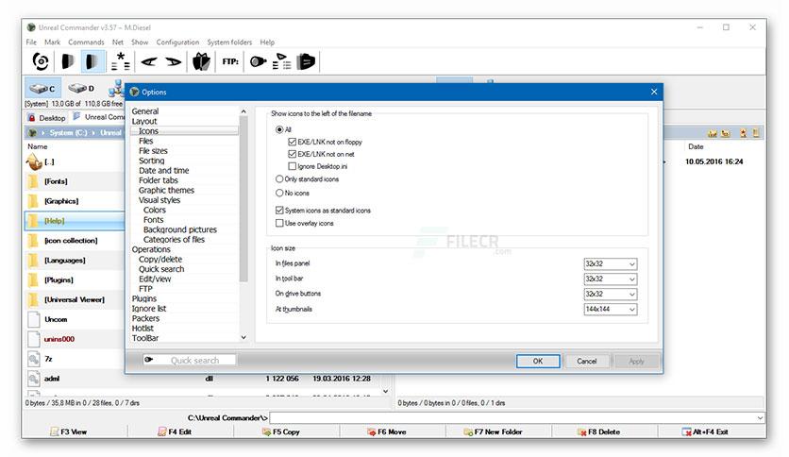Open At thumbnails size dropdown
This screenshot has width=789, height=457.
point(611,309)
